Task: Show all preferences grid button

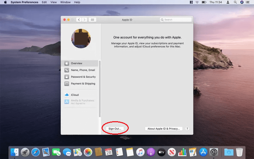Action: [x=92, y=20]
